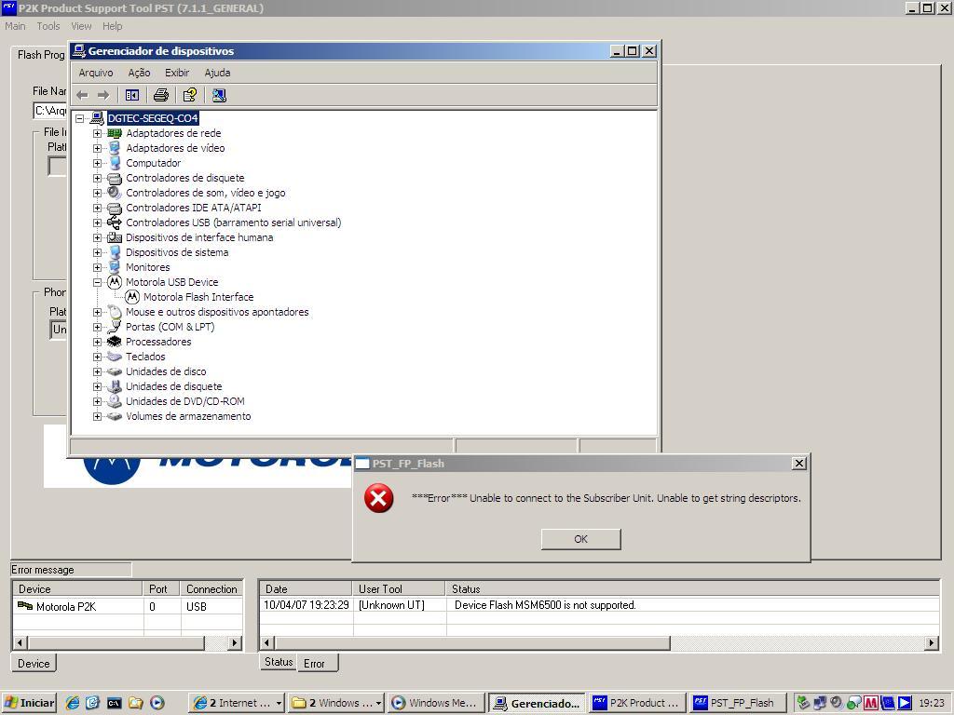
Task: Click the User Tool column header
Action: (399, 589)
